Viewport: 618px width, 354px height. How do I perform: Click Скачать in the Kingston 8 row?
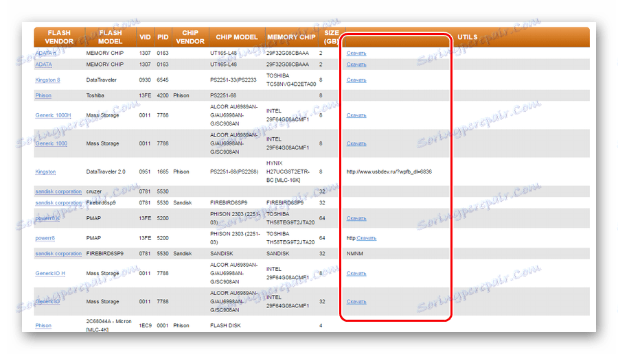pyautogui.click(x=356, y=80)
